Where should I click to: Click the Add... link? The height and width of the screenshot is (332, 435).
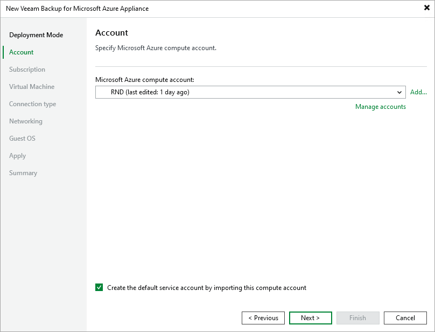tap(418, 92)
